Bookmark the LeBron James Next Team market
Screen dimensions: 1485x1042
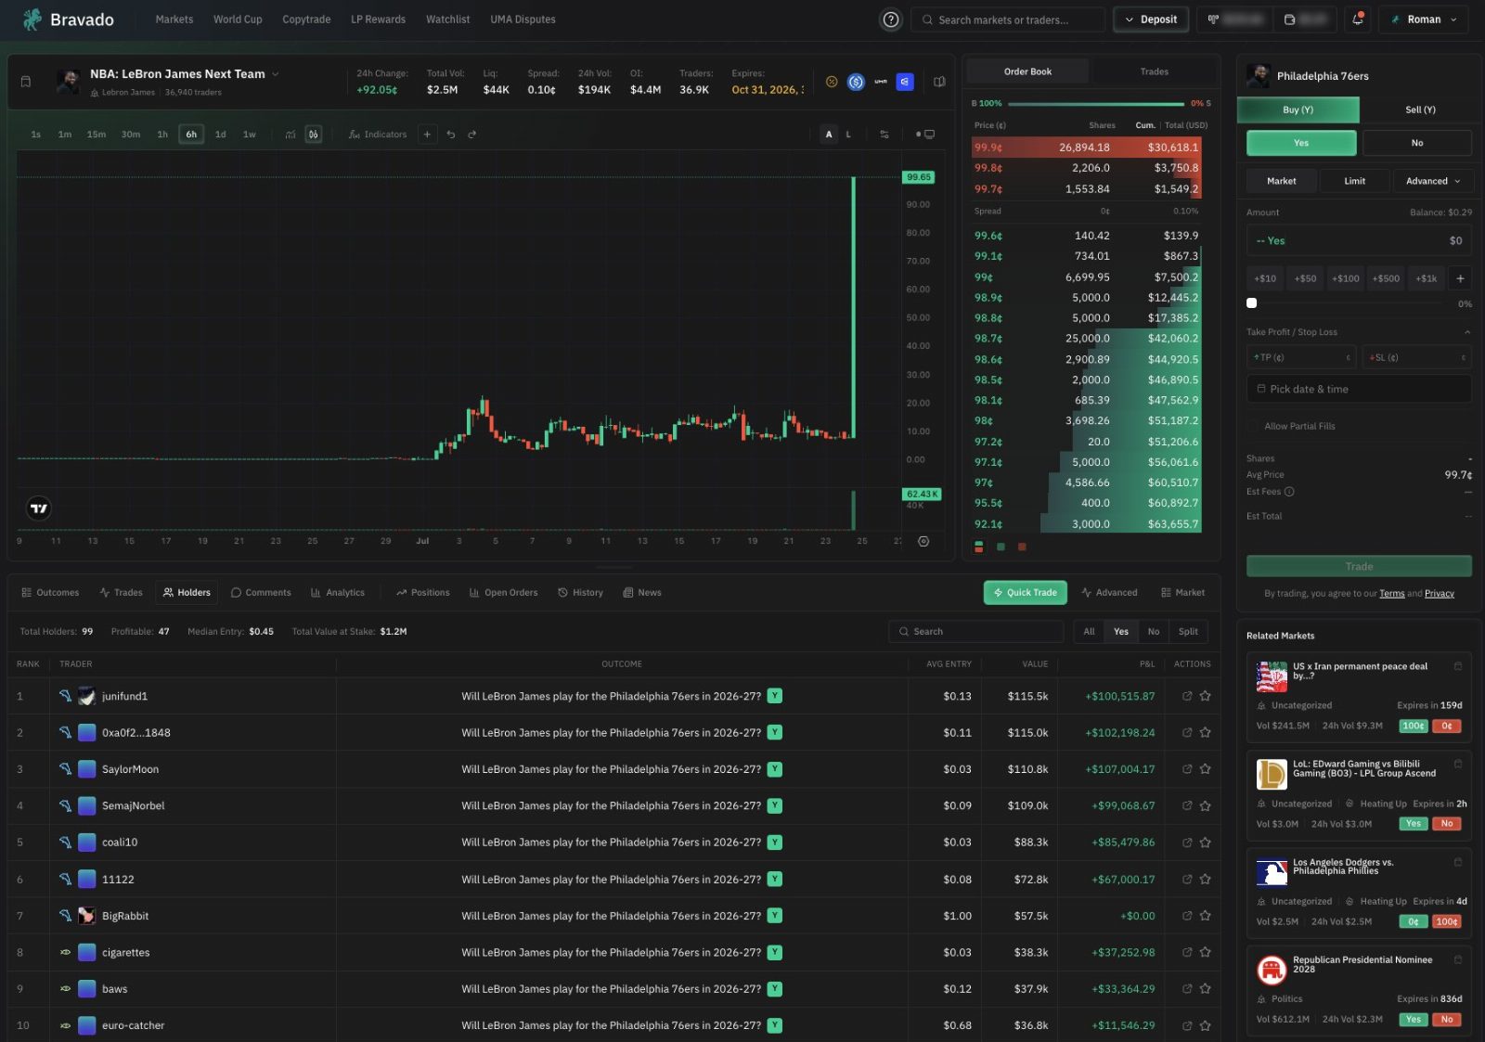pos(26,82)
